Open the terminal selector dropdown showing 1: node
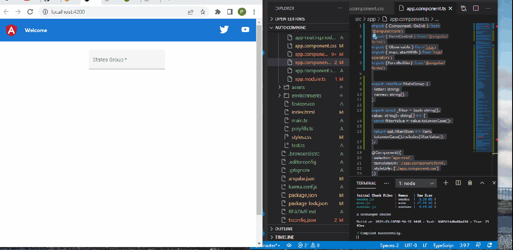The height and width of the screenshot is (250, 513). 416,182
